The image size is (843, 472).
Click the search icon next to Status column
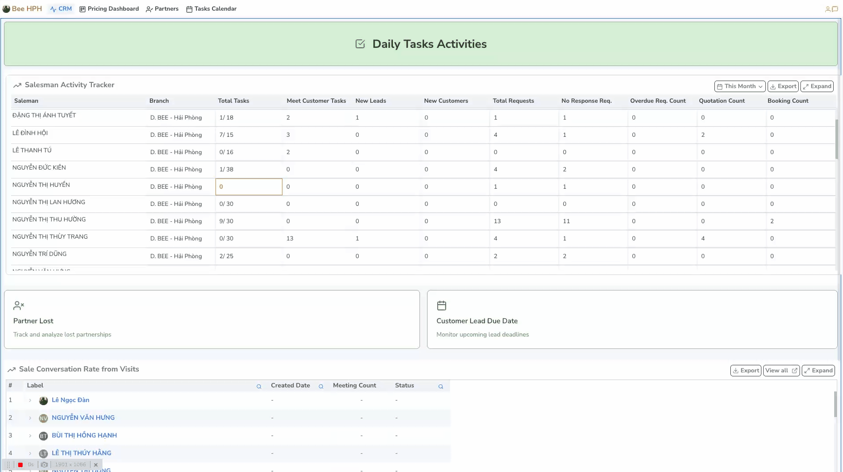[440, 386]
